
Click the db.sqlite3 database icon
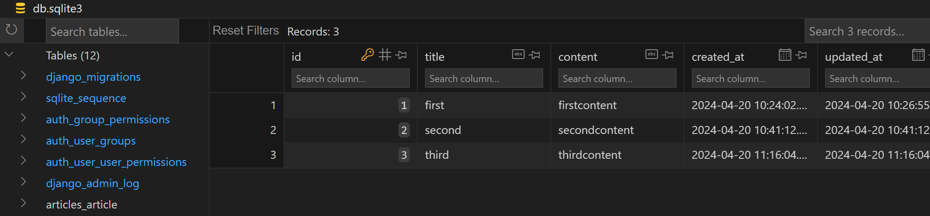point(20,8)
